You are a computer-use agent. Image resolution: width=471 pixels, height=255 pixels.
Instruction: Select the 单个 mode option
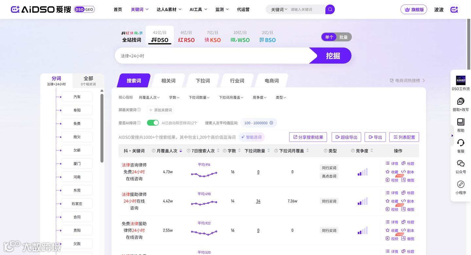pos(329,37)
